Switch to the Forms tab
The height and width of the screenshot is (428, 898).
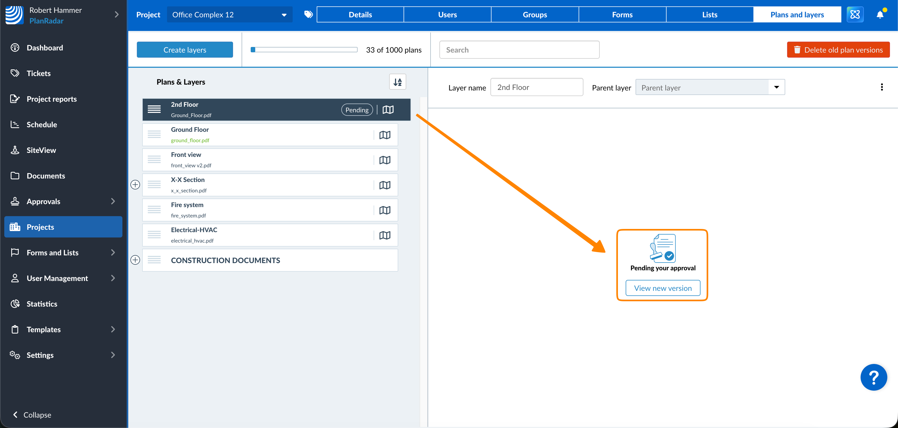click(622, 15)
